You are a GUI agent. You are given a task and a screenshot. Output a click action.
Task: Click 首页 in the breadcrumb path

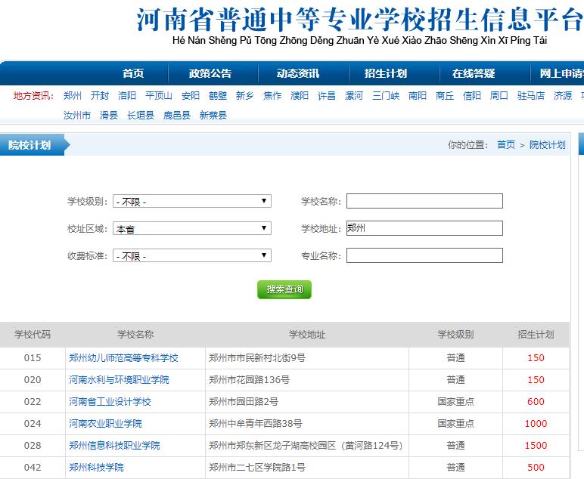pyautogui.click(x=505, y=145)
